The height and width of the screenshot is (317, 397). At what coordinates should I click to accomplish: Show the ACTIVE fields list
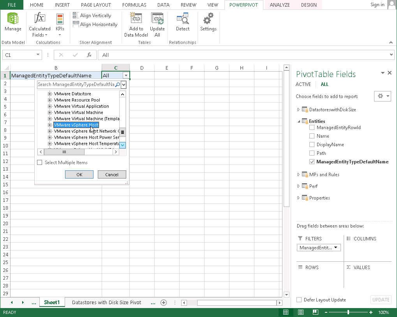pyautogui.click(x=303, y=84)
